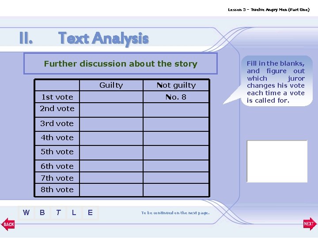Select the Not guilty cell for 2nd vote
Image resolution: width=318 pixels, height=238 pixels.
click(176, 110)
